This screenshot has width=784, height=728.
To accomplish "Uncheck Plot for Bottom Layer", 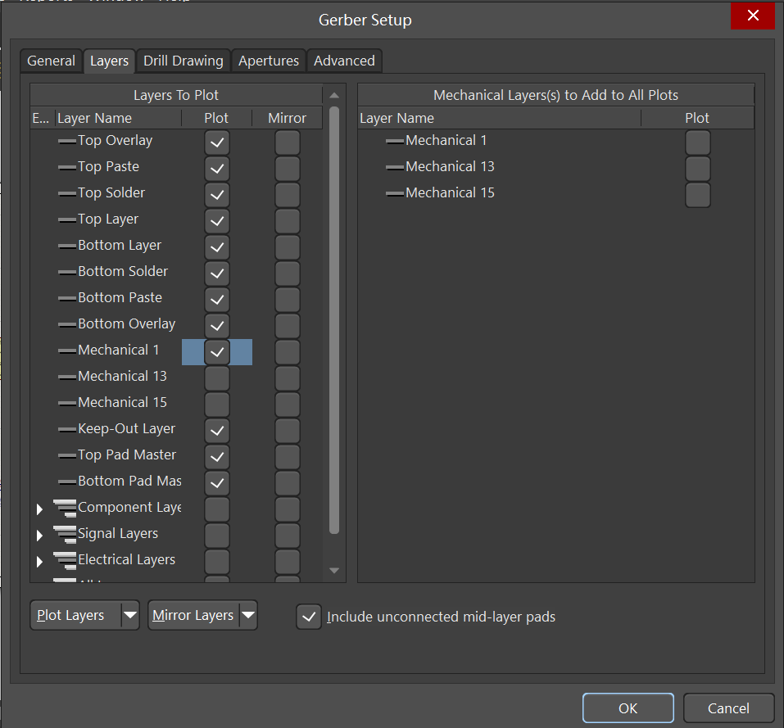I will [217, 246].
